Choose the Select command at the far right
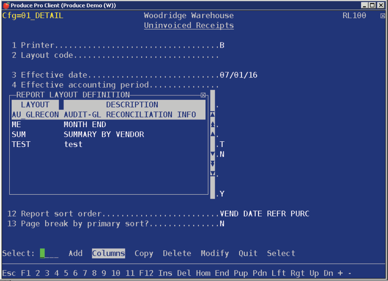Screen dimensions: 388x281 coord(281,253)
